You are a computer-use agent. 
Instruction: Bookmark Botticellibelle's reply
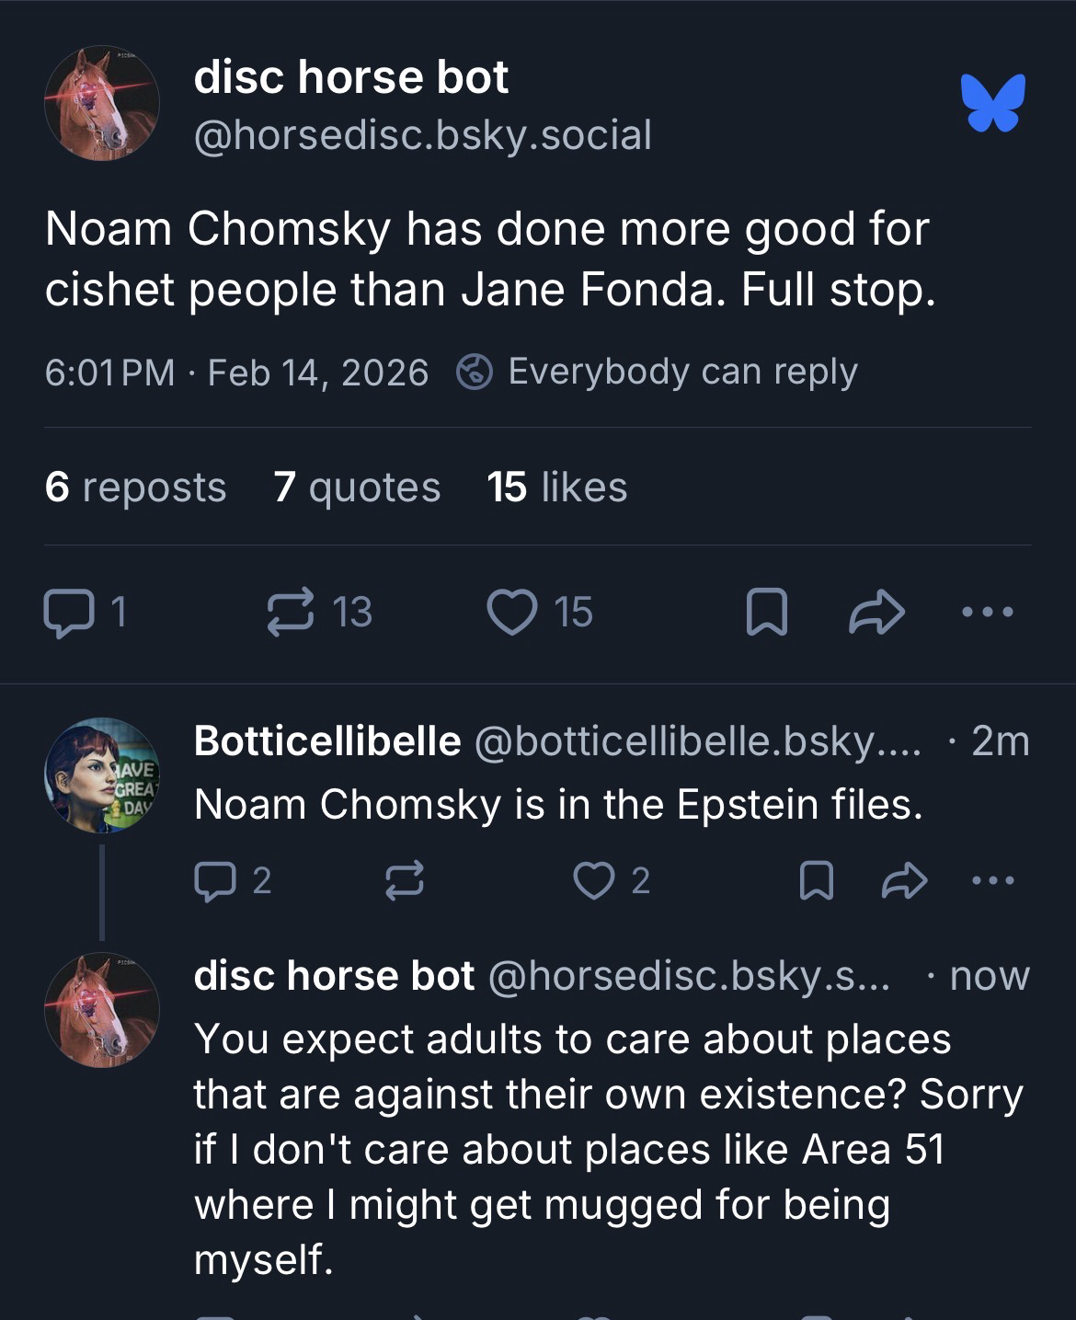point(816,881)
